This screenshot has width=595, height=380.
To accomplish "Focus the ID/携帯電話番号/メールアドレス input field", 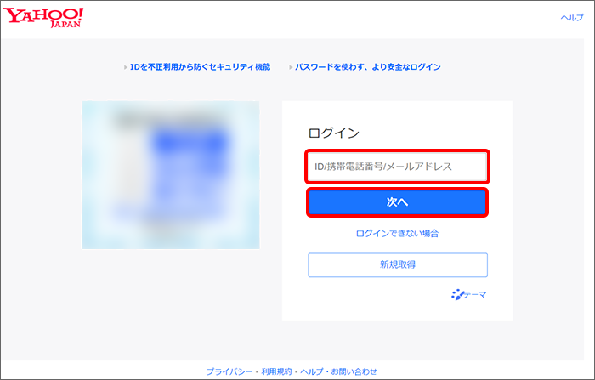I will click(x=397, y=167).
